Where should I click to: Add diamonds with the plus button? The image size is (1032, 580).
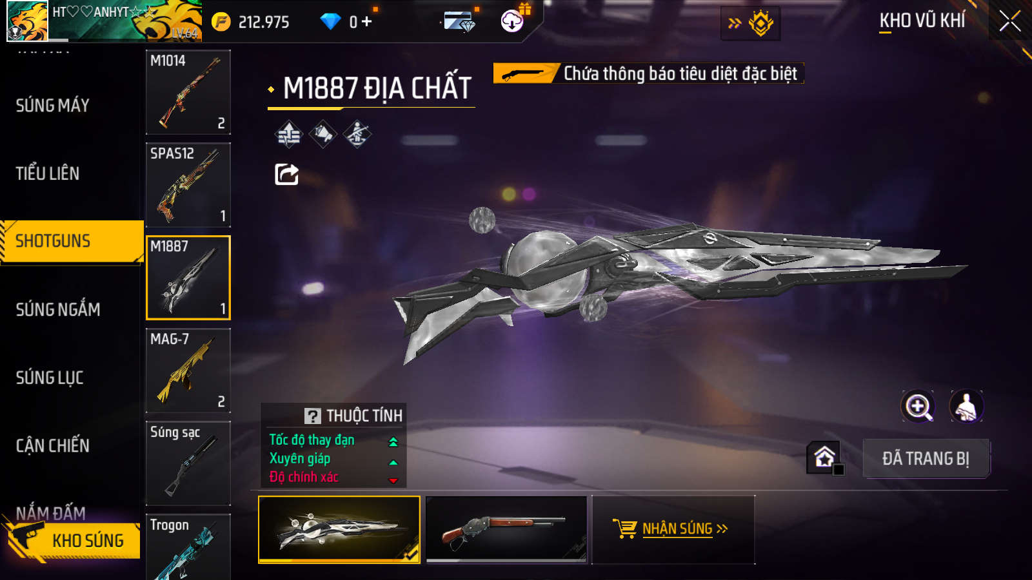[x=367, y=22]
